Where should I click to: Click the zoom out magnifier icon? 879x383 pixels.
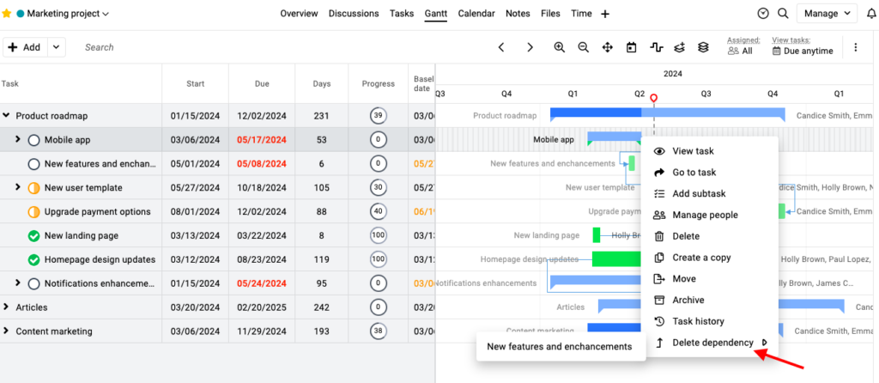pyautogui.click(x=584, y=47)
